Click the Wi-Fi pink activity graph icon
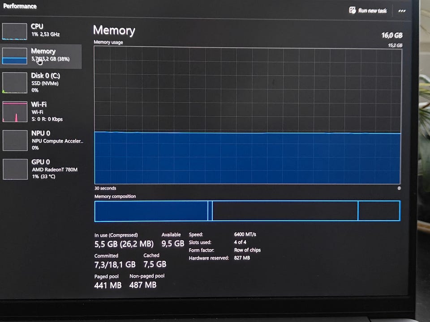430x322 pixels. [15, 111]
